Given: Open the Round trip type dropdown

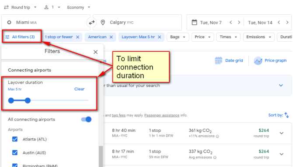Looking at the screenshot, I should [x=20, y=7].
